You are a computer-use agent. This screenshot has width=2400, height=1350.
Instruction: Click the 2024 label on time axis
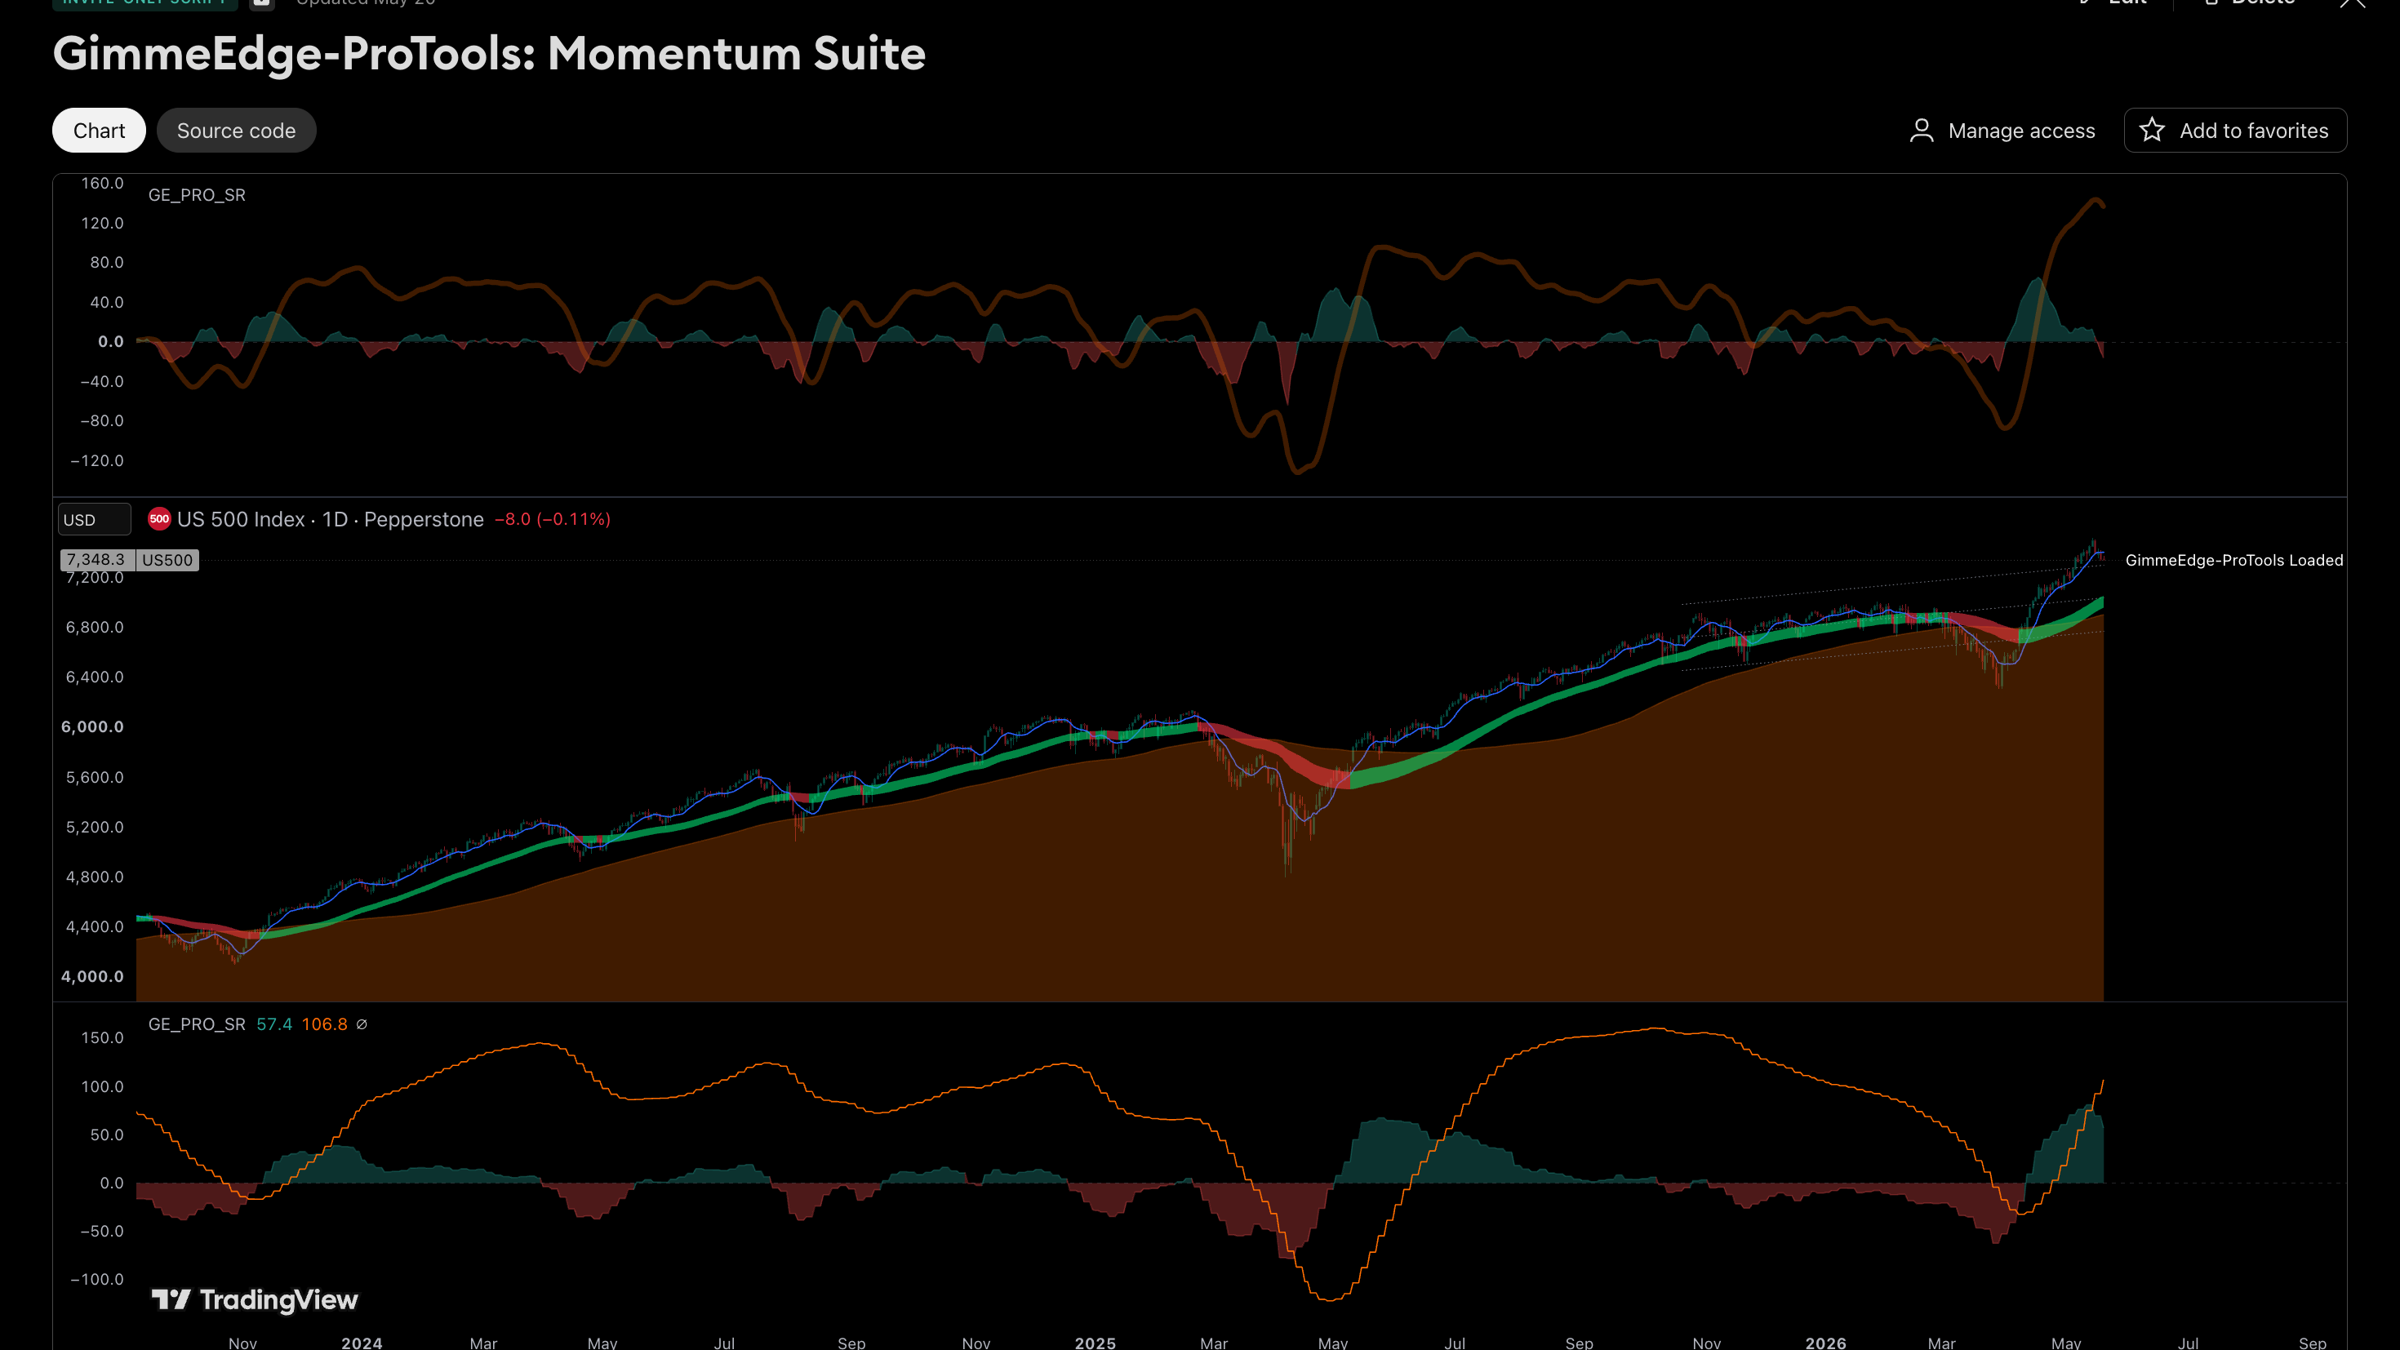point(362,1343)
